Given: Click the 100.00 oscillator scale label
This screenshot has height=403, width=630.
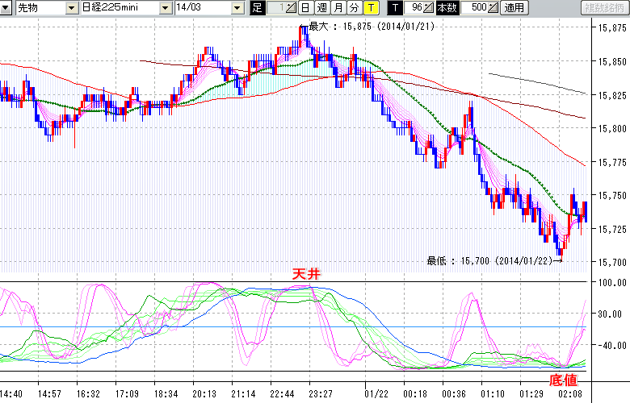Looking at the screenshot, I should (x=612, y=283).
